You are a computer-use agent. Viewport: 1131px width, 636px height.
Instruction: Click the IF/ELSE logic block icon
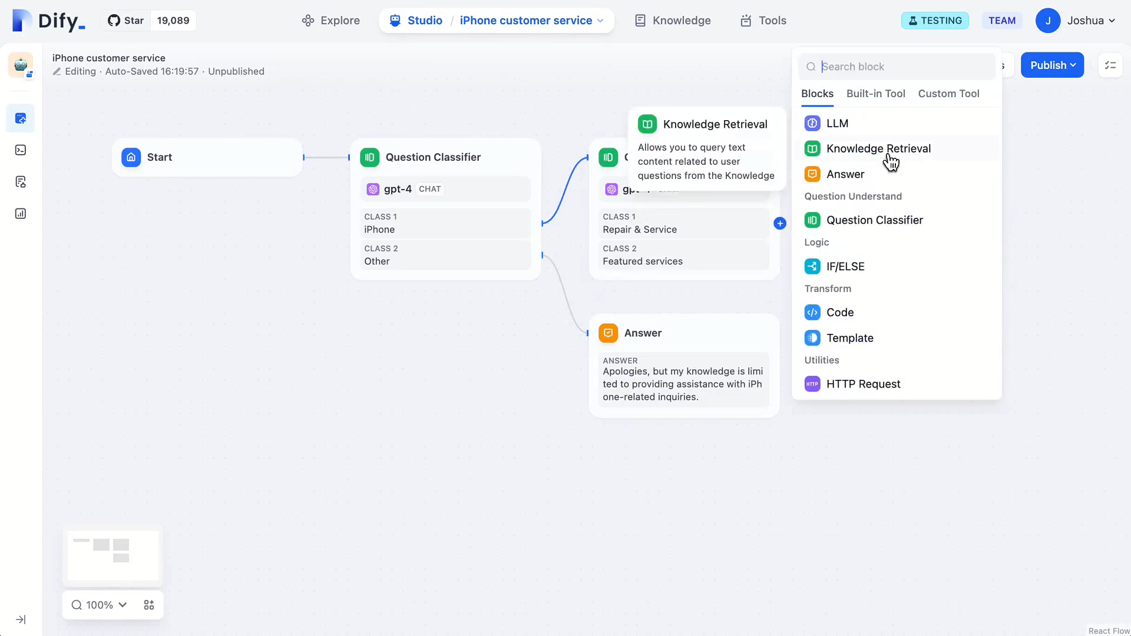tap(812, 266)
